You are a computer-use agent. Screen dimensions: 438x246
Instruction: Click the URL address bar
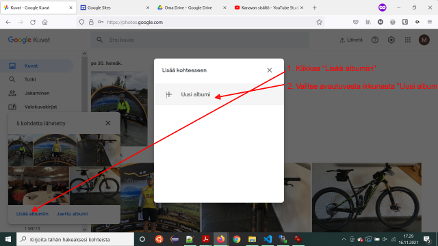coord(200,22)
